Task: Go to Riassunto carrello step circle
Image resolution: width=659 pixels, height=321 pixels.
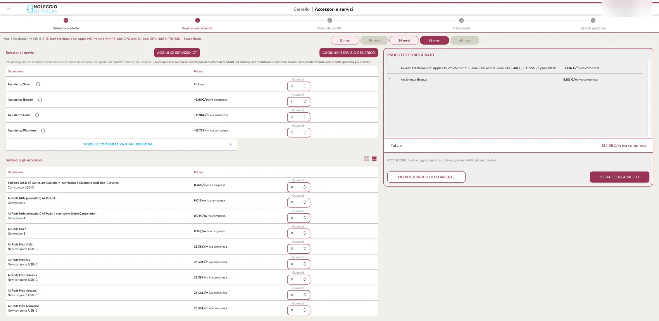Action: [329, 21]
